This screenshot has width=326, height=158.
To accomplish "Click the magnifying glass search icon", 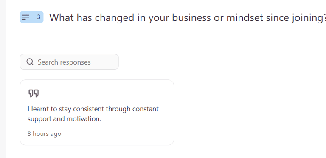I will 30,62.
